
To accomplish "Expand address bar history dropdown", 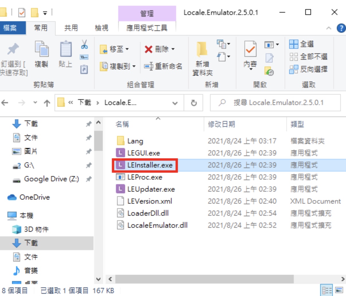I will click(175, 103).
